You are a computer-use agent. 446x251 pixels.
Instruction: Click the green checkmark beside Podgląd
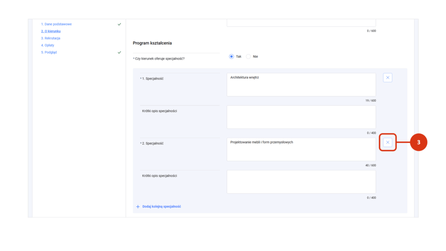(119, 52)
